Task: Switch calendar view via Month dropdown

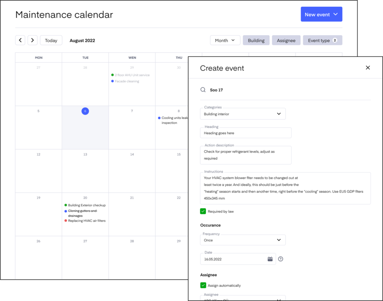Action: coord(225,40)
